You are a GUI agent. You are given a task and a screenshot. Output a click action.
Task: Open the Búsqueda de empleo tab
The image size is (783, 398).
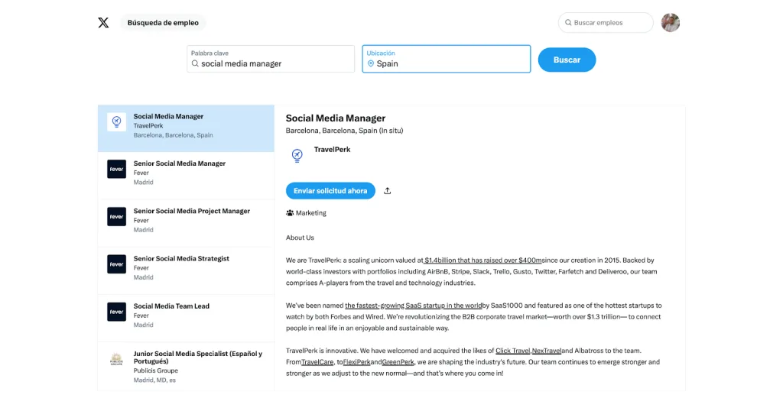[163, 23]
